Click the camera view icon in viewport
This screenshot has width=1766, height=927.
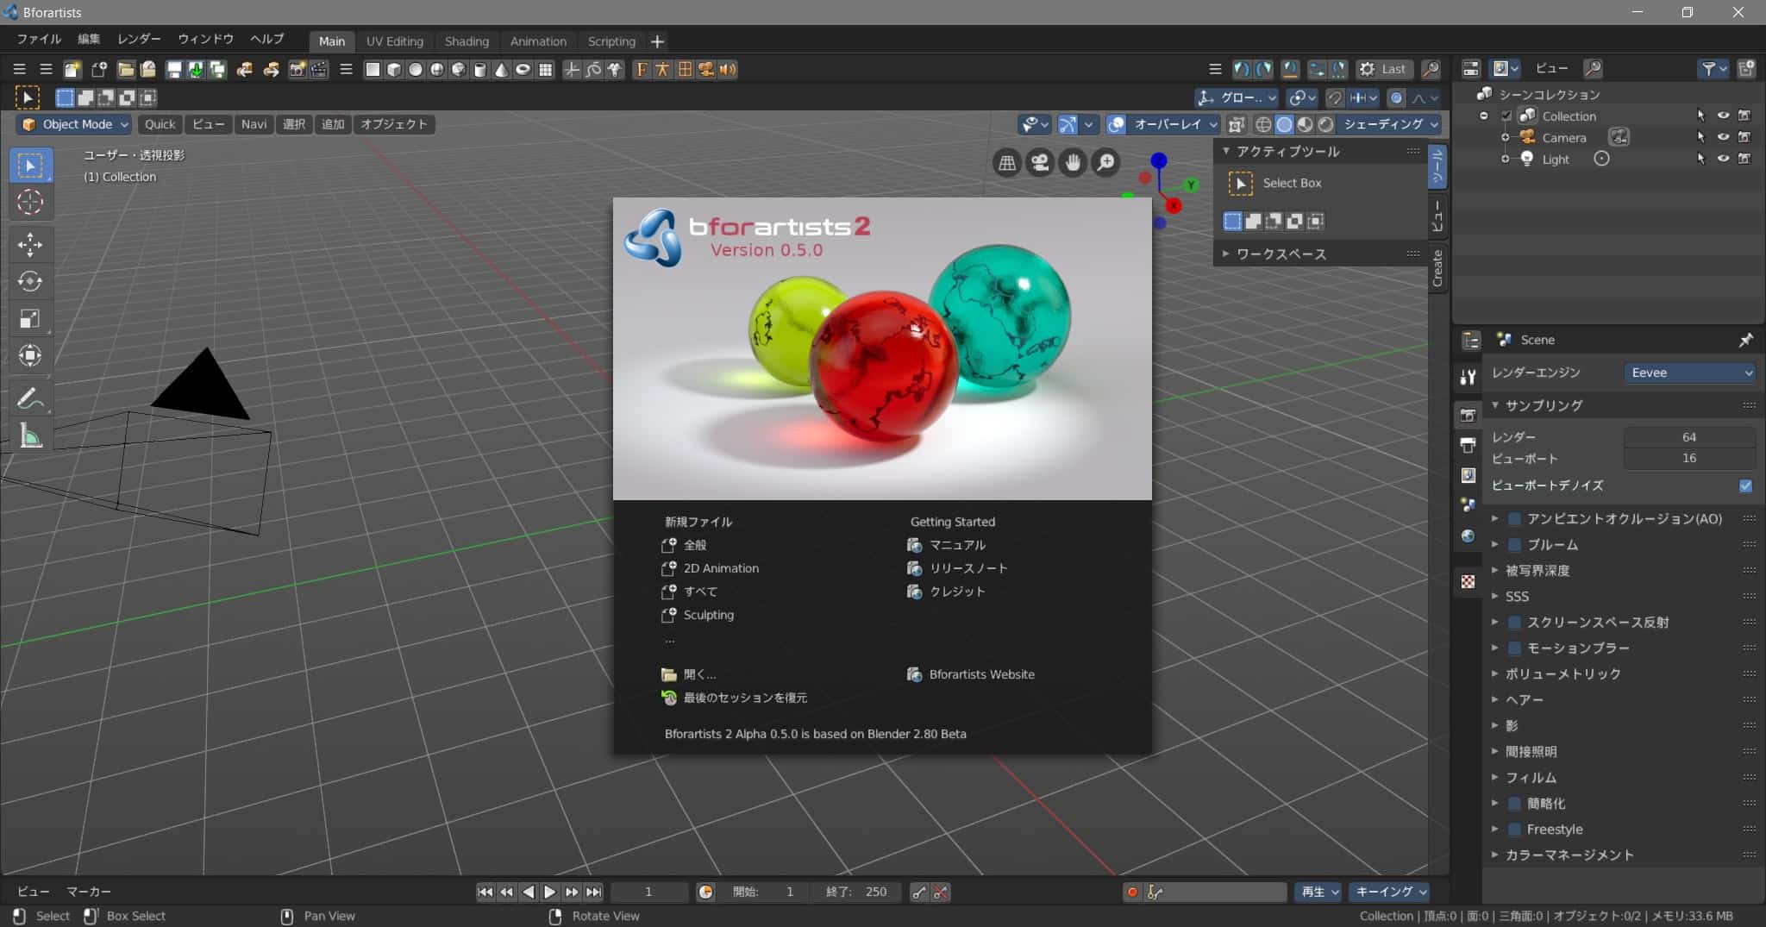click(1040, 162)
